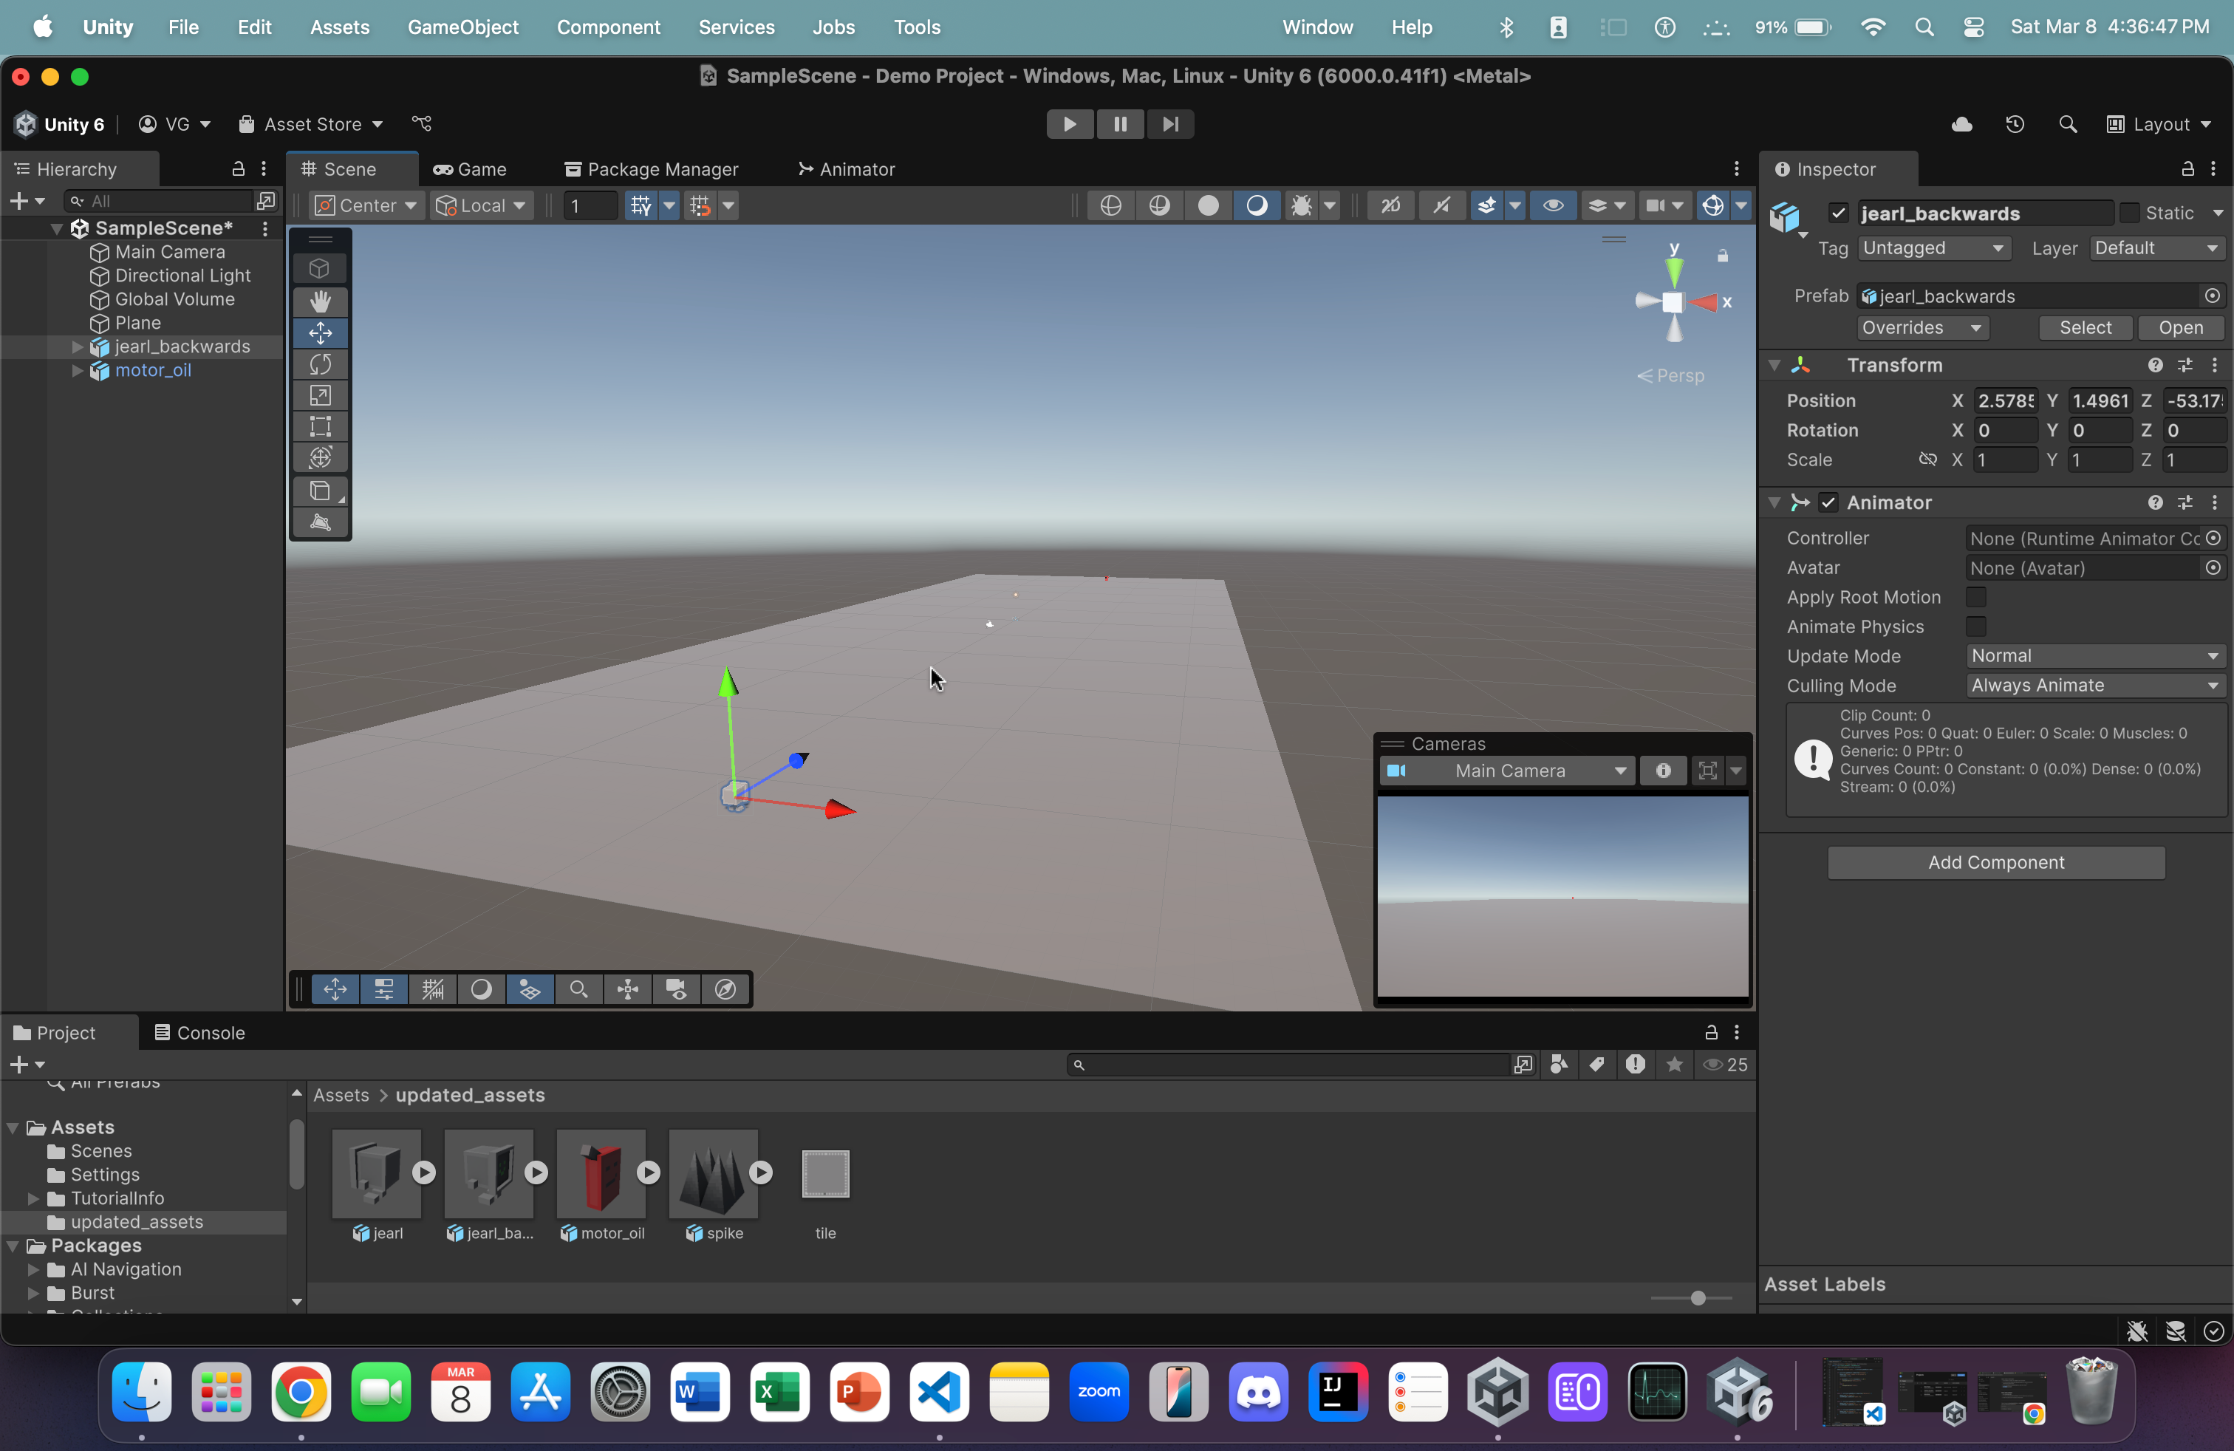2234x1451 pixels.
Task: Switch to the Animator tab
Action: pos(847,169)
